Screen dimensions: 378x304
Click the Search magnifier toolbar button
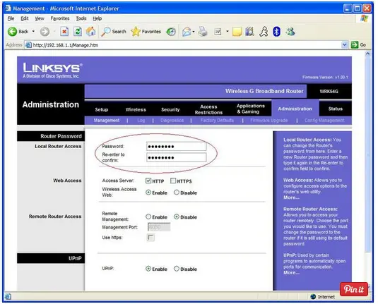click(x=114, y=32)
